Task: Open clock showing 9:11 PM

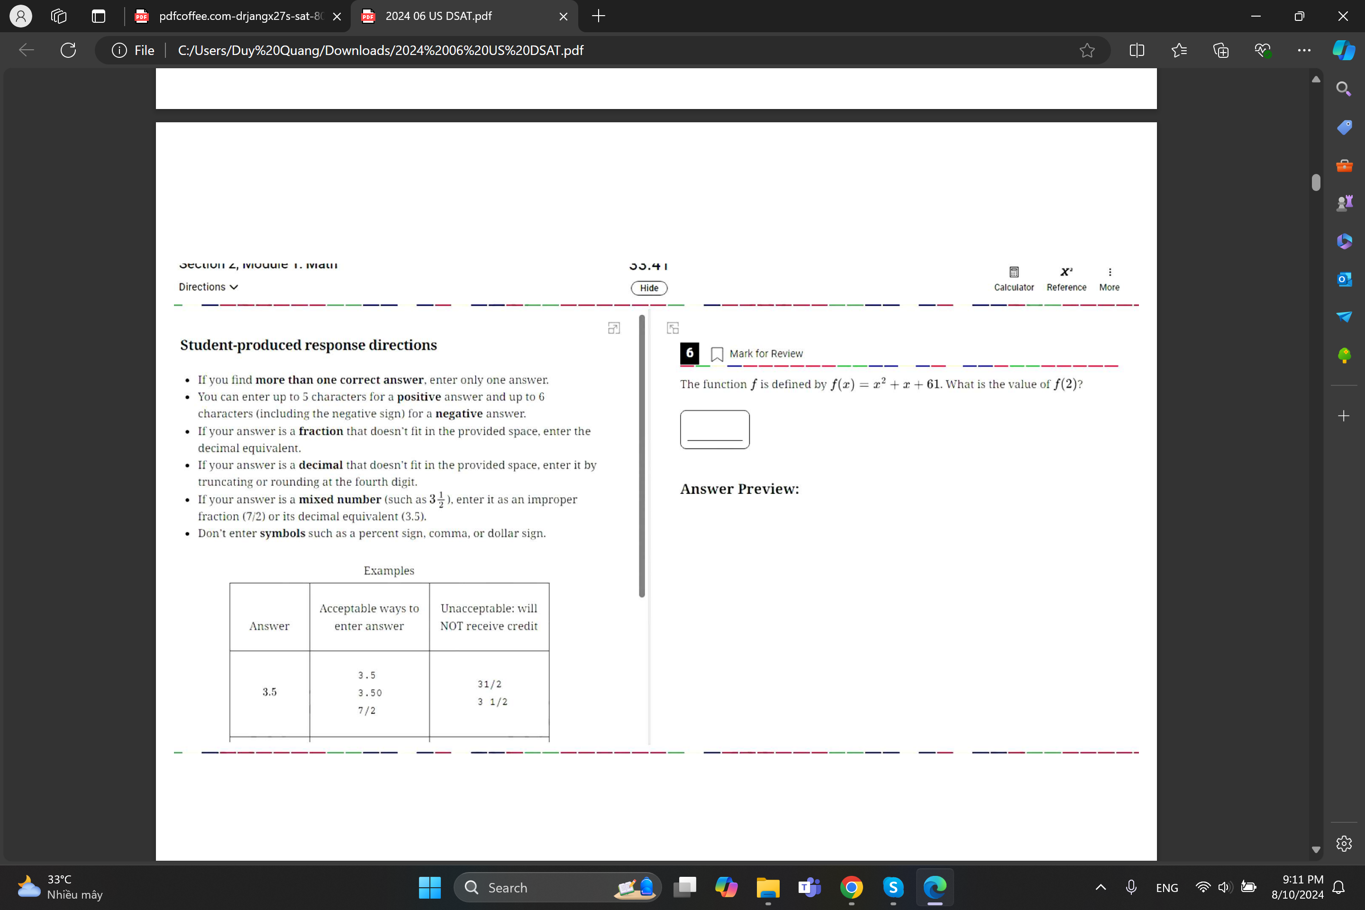Action: (1298, 887)
